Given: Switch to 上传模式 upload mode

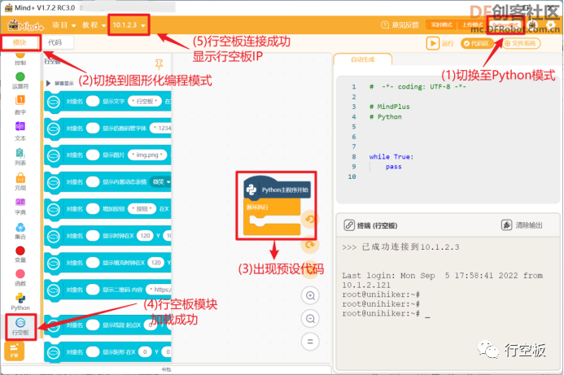Looking at the screenshot, I should 472,24.
